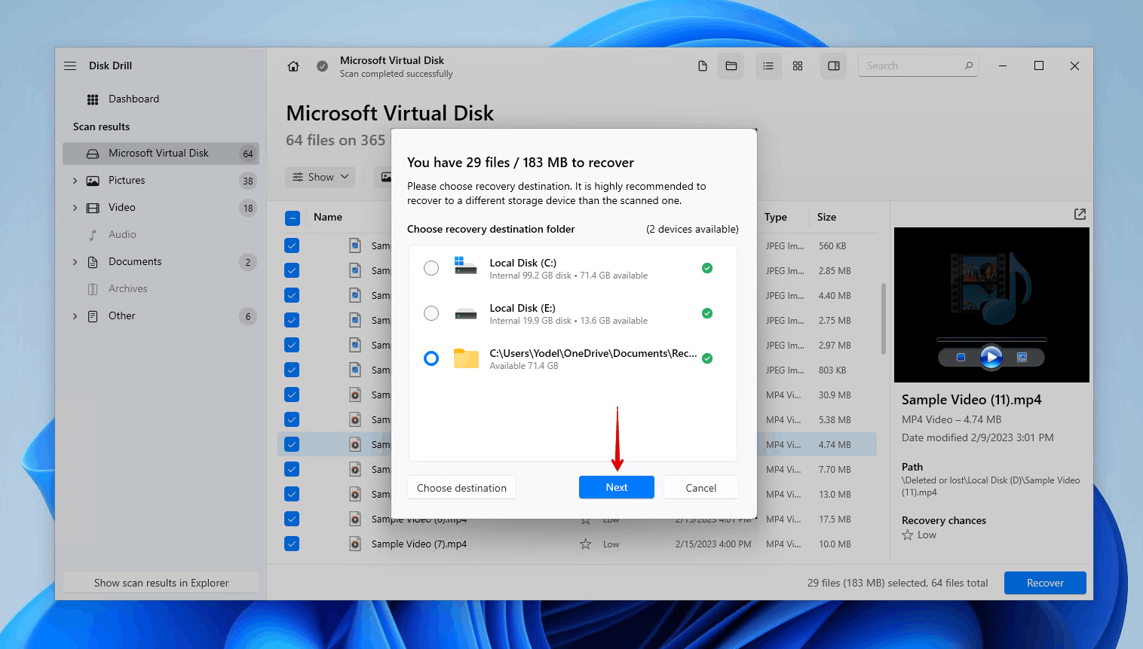Viewport: 1143px width, 649px height.
Task: Click the star icon for Sample Video (7).mp4
Action: [586, 544]
